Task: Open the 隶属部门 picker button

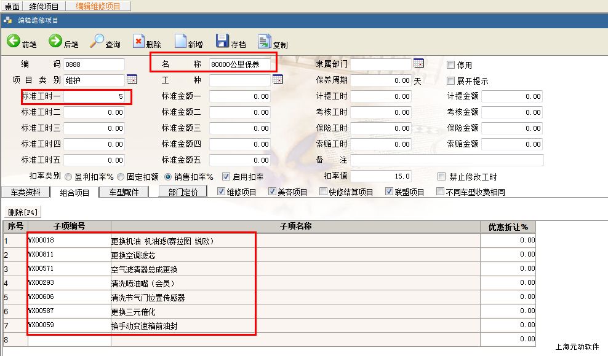Action: coord(418,64)
